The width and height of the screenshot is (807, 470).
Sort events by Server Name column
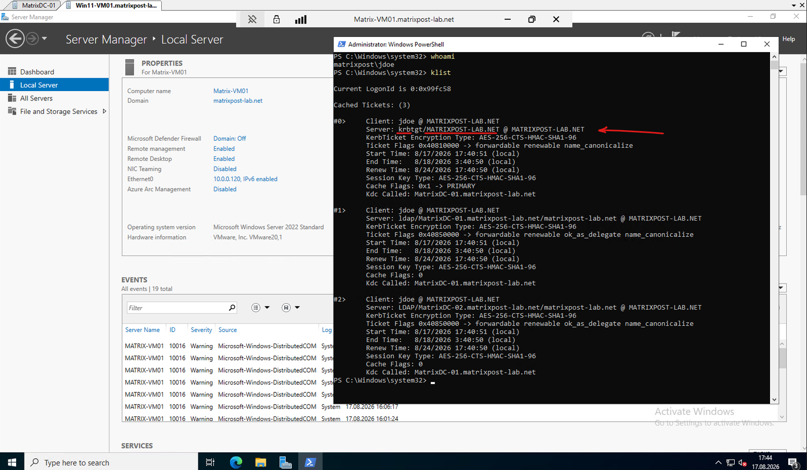click(x=143, y=330)
